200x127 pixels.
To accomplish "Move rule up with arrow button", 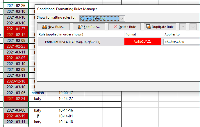I will pyautogui.click(x=183, y=27).
